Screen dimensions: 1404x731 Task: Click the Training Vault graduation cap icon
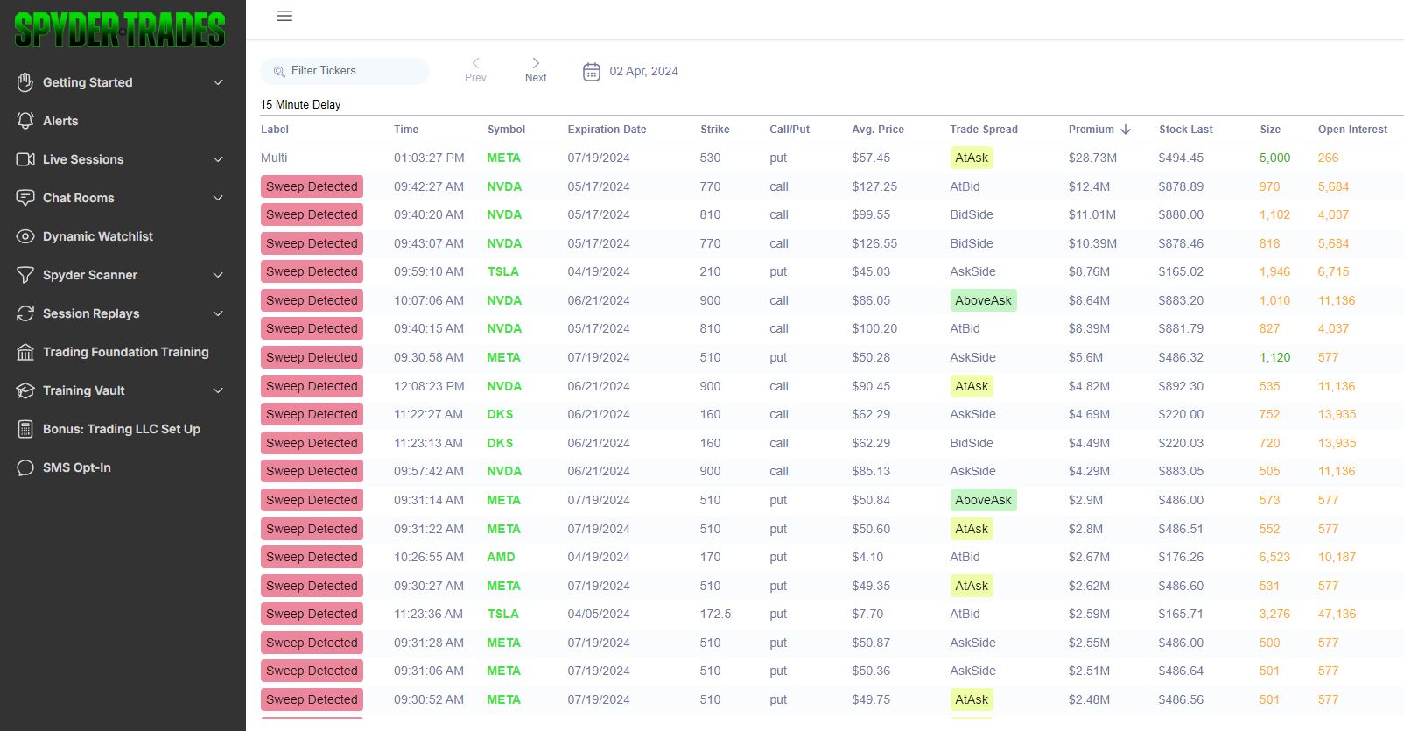click(25, 390)
